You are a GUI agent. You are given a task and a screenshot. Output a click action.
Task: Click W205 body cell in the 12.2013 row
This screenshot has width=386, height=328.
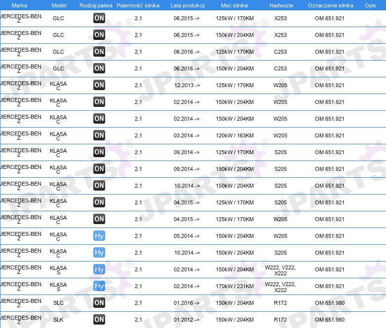coord(280,85)
